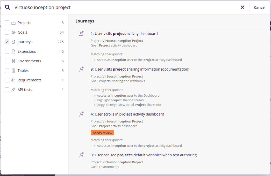The width and height of the screenshot is (271, 176).
Task: Tick the Goals filter checkbox
Action: pyautogui.click(x=7, y=32)
